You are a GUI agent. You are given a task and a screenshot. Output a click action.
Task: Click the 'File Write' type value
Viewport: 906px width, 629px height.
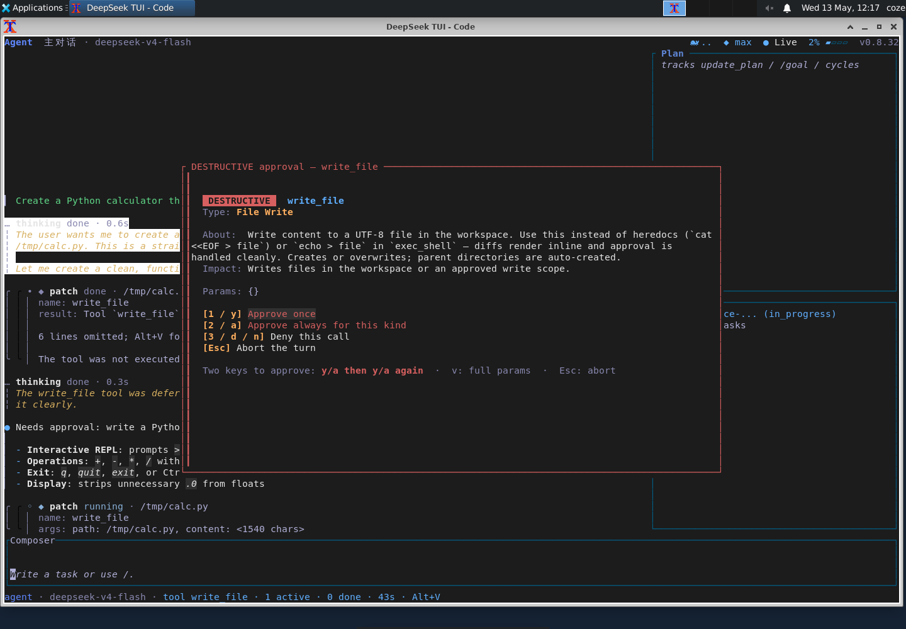[x=265, y=212]
